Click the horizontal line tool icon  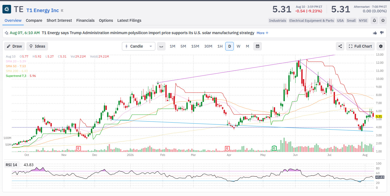point(161,46)
